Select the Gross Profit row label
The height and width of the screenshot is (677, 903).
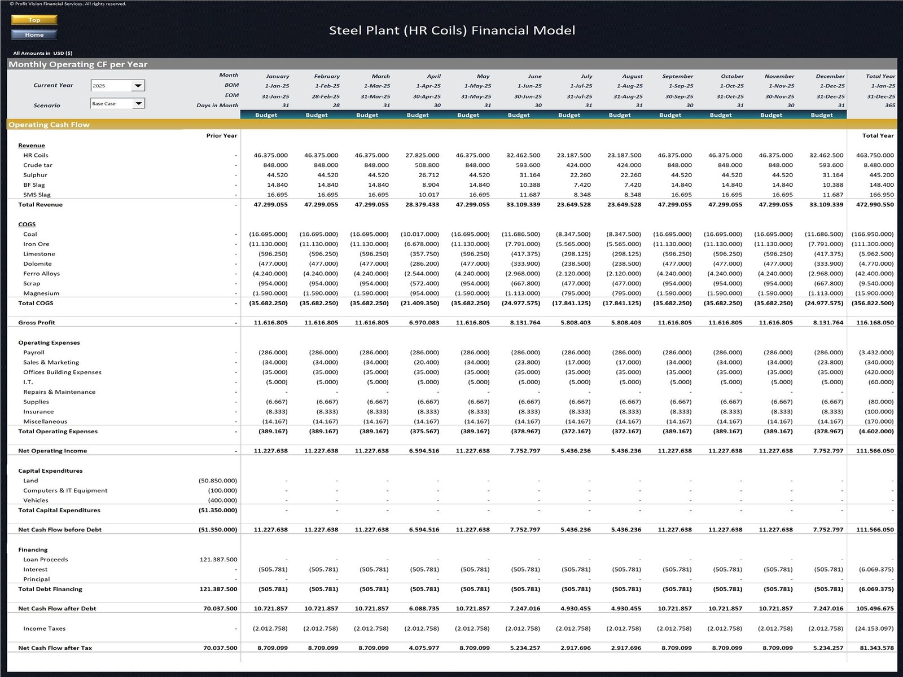point(37,323)
